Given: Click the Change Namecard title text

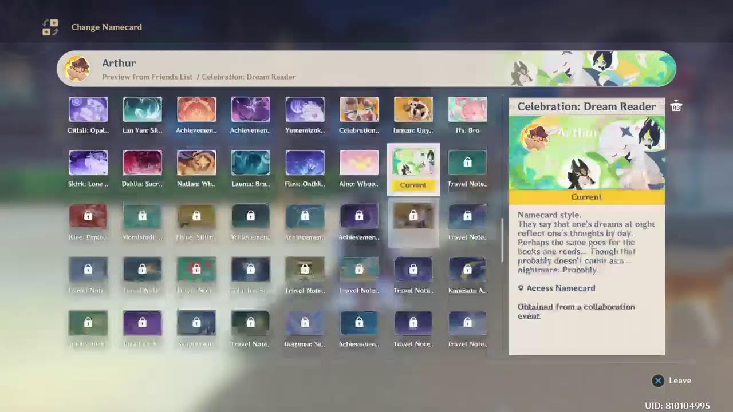Looking at the screenshot, I should click(x=107, y=27).
